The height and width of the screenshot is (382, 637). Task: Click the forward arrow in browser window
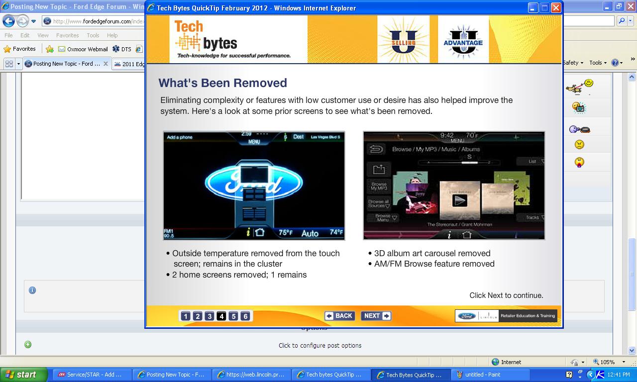click(22, 21)
